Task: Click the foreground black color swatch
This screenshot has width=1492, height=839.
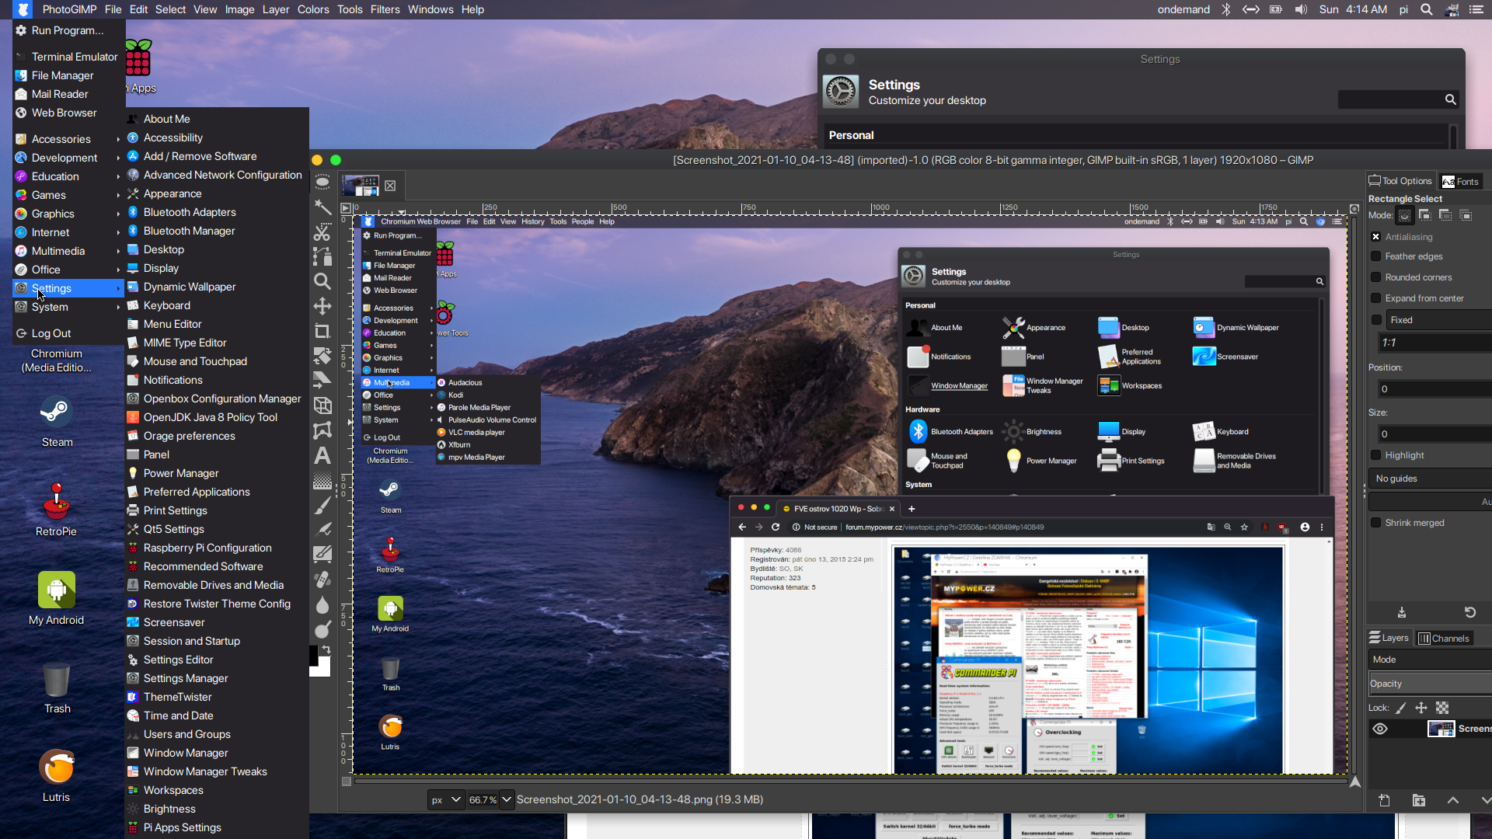Action: coord(314,654)
